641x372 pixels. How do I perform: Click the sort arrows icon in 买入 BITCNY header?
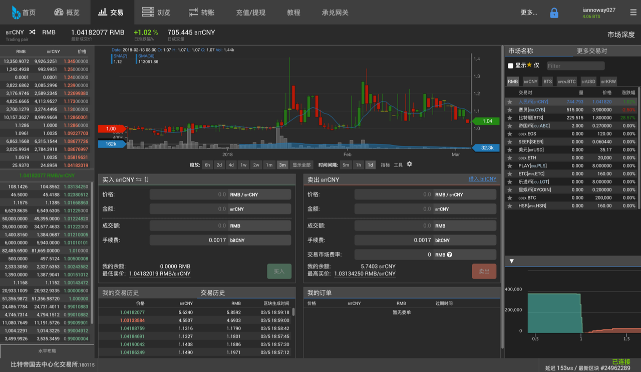coord(147,179)
